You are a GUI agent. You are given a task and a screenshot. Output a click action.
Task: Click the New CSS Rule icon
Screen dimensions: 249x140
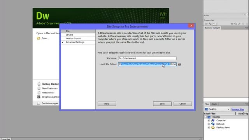coord(235,24)
